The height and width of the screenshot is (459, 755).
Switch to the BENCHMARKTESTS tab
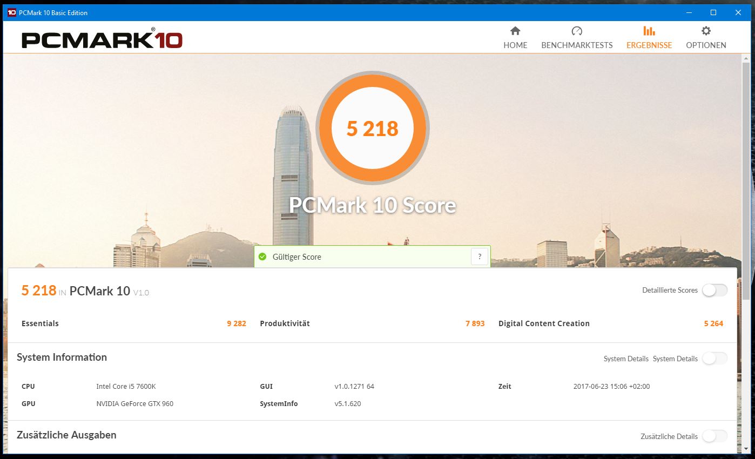[577, 38]
